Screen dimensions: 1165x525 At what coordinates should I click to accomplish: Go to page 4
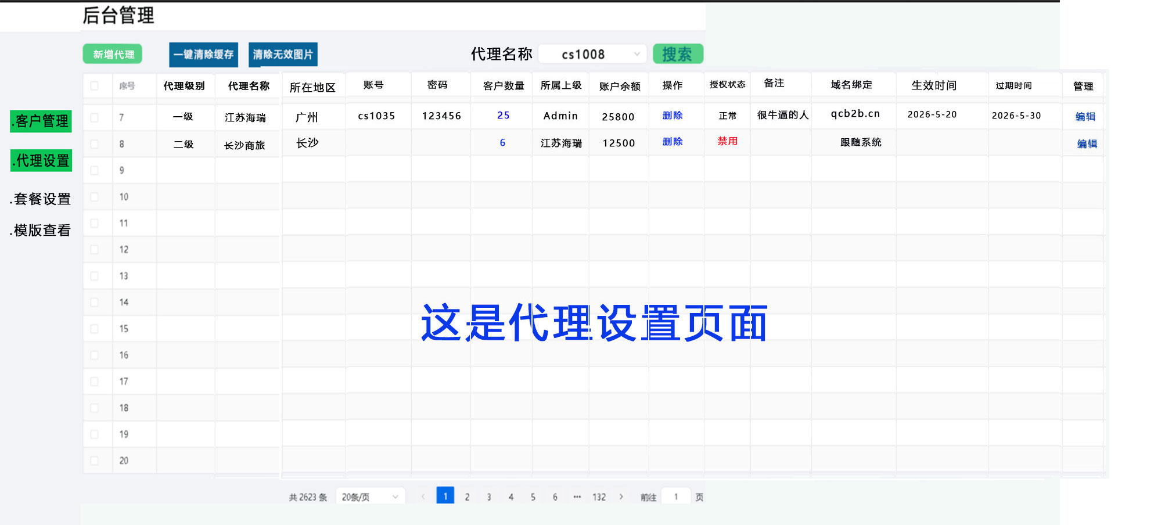coord(511,497)
